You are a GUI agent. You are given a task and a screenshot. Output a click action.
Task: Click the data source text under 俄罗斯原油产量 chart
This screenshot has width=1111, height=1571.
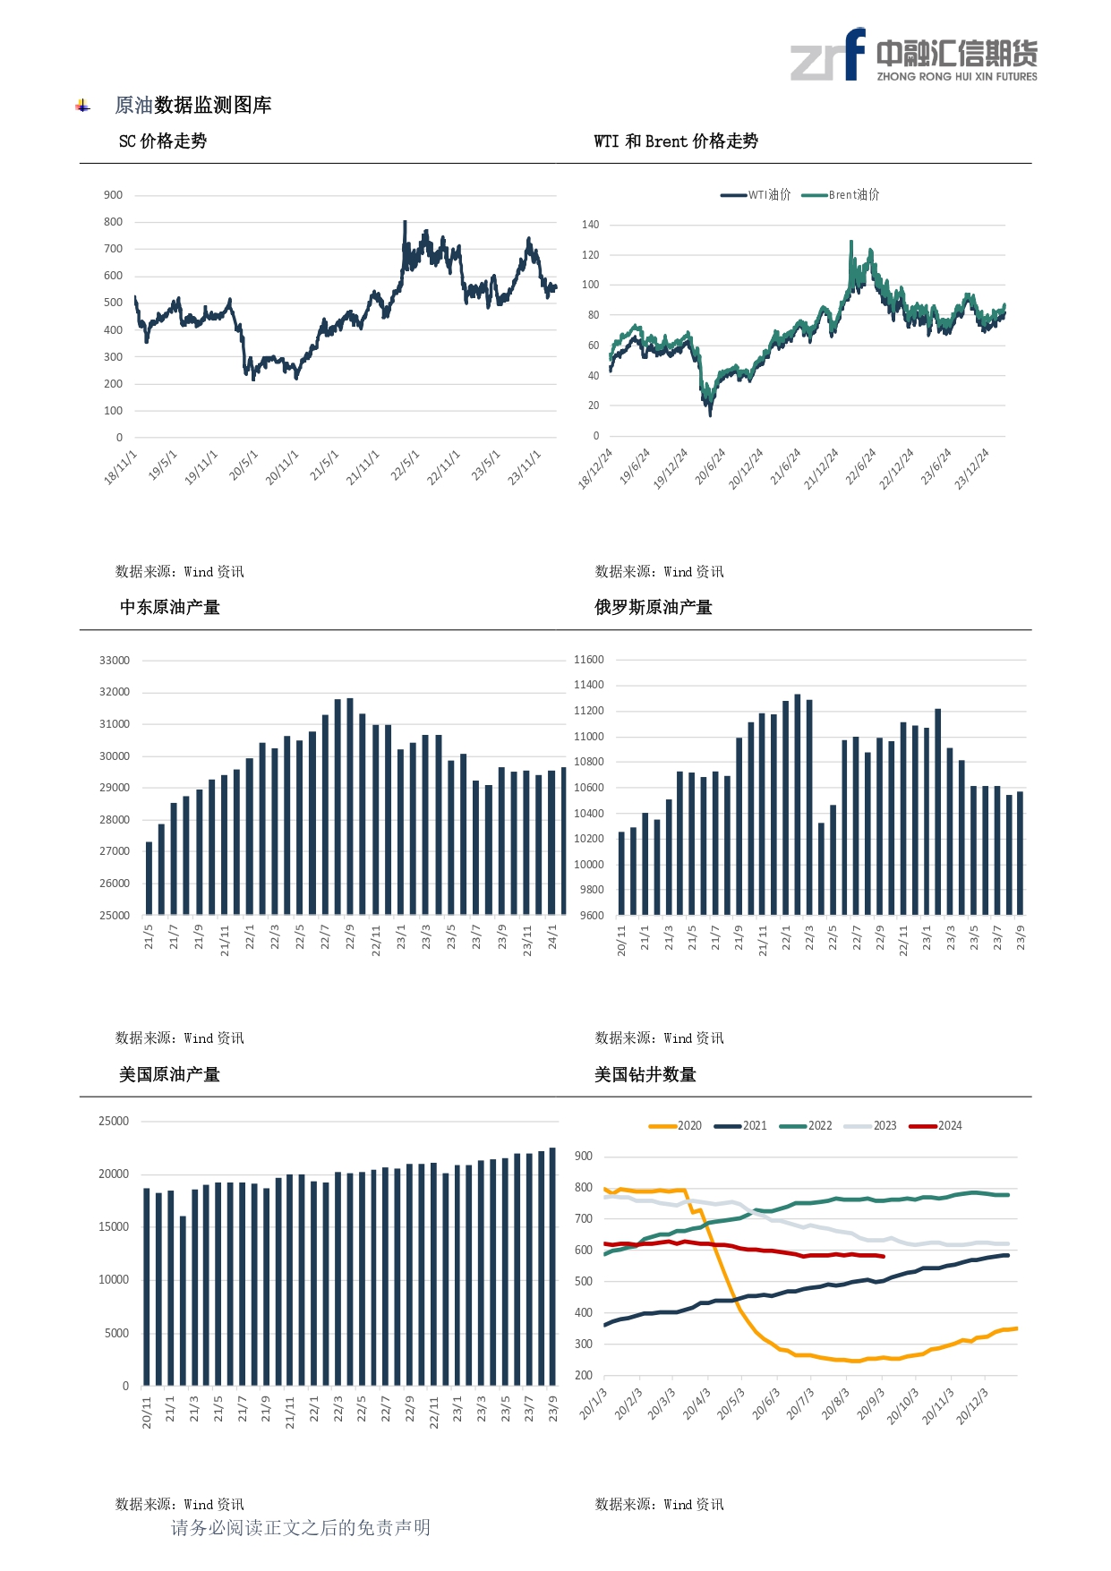click(x=660, y=1038)
